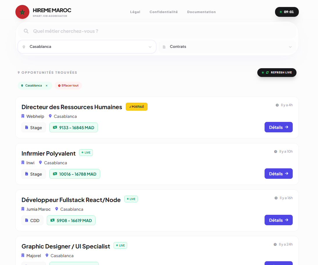Click the refresh icon in the REFRESH LIVE button
This screenshot has height=265, width=318.
[x=267, y=73]
